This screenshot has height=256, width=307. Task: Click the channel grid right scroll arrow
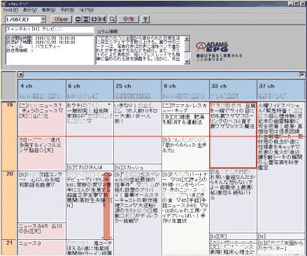point(302,75)
